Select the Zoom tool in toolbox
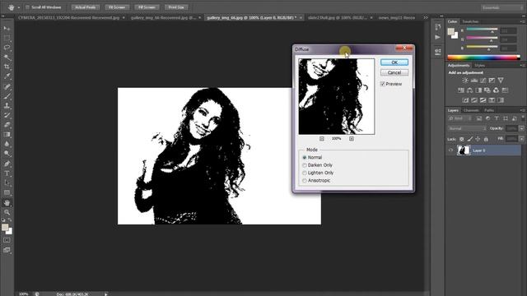The image size is (527, 296). tap(7, 212)
